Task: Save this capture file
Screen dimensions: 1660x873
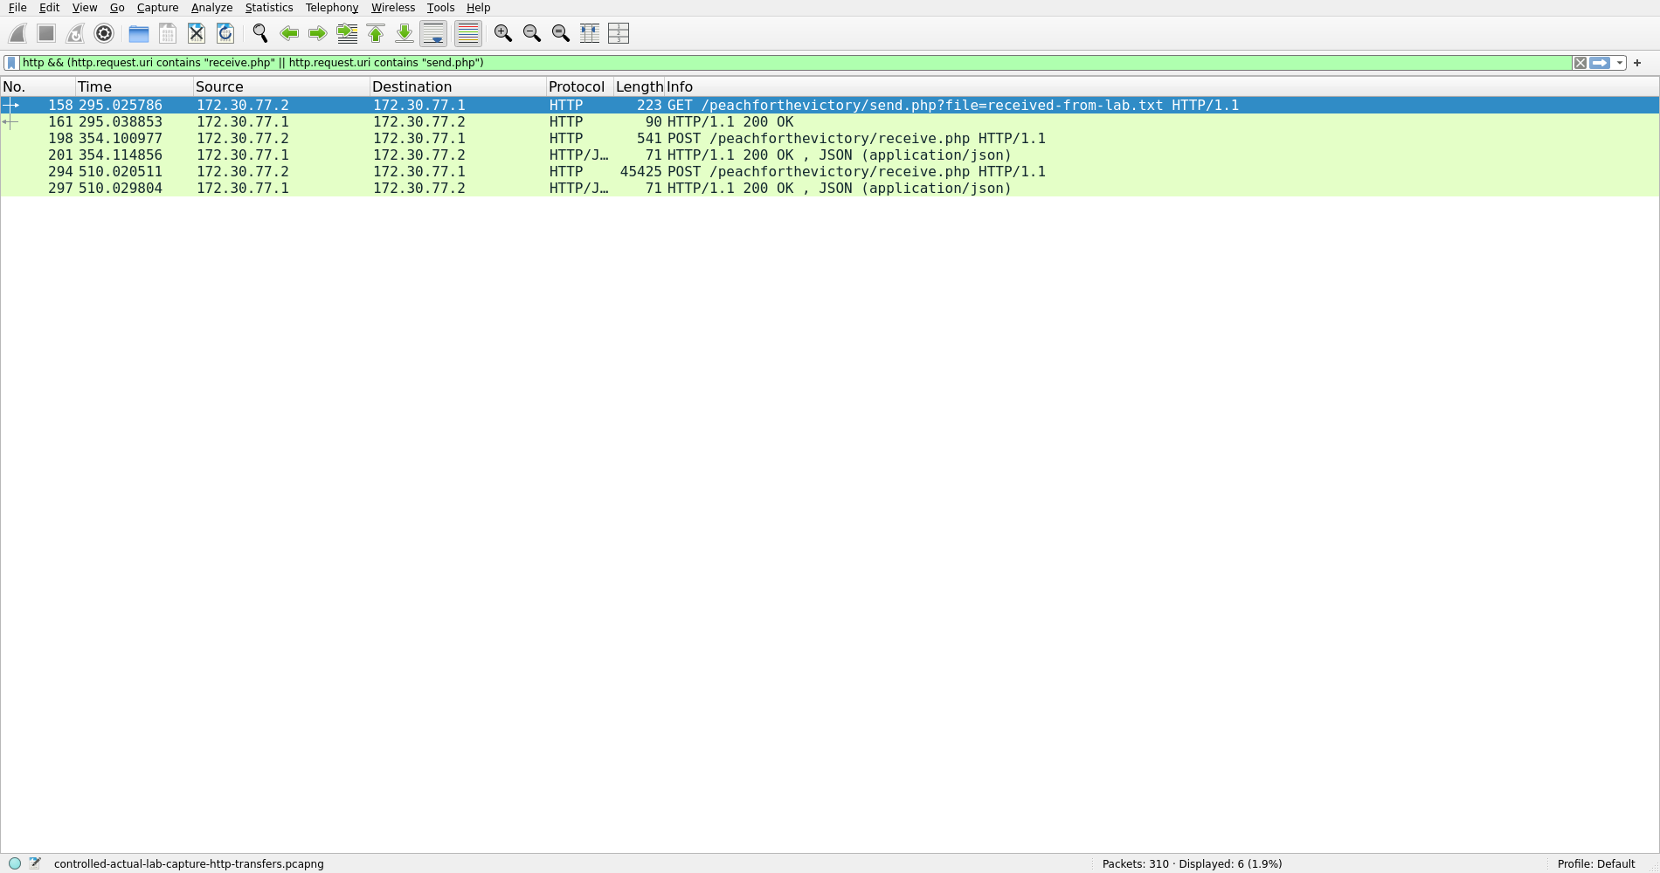Action: click(168, 34)
